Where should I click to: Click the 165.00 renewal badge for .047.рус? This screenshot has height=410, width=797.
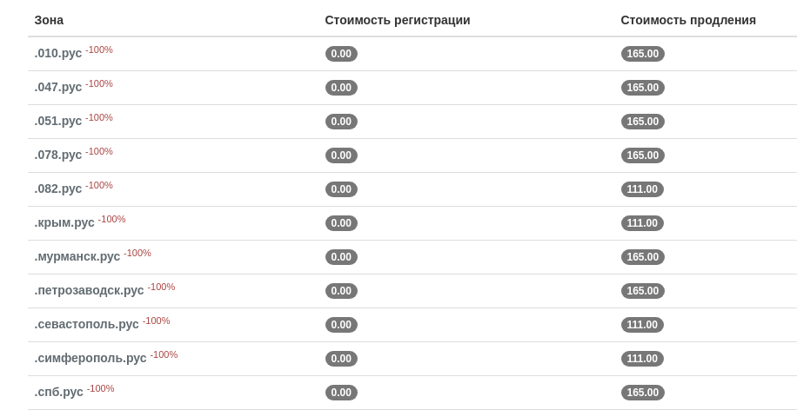pyautogui.click(x=642, y=88)
